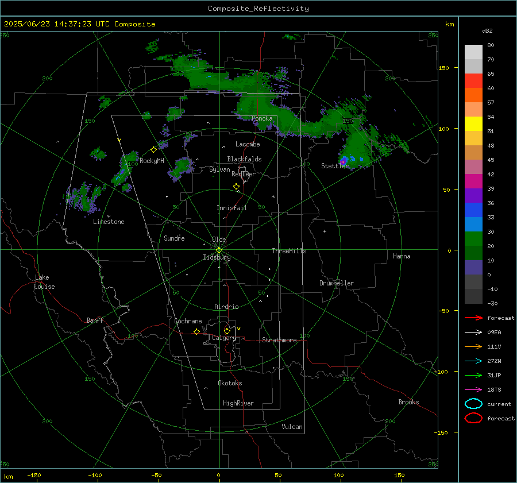Click the strong storm cell near Stettler
517x483 pixels.
click(x=344, y=161)
